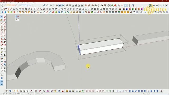Toggle shadows display on or off
This screenshot has width=169, height=95.
tap(2, 6)
